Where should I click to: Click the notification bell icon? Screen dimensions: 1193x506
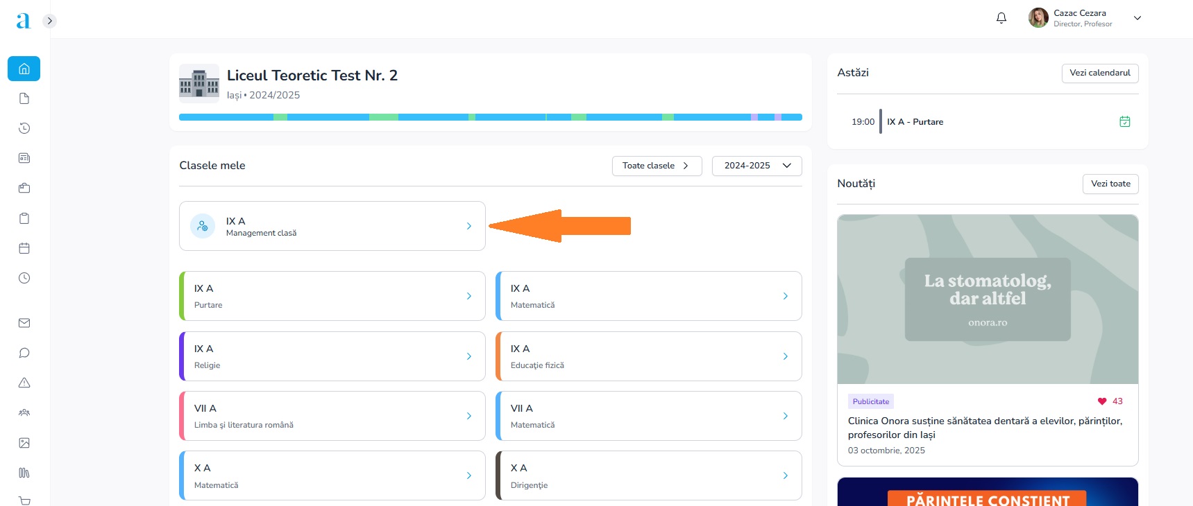1001,18
